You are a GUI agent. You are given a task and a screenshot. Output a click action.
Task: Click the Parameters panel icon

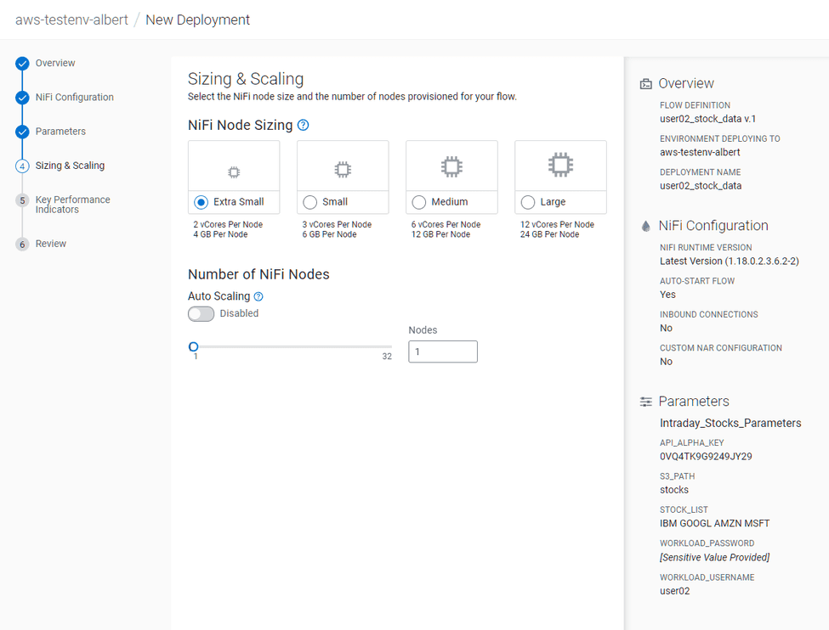pyautogui.click(x=644, y=401)
